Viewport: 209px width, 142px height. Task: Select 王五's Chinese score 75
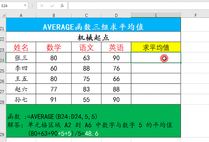(x=86, y=78)
